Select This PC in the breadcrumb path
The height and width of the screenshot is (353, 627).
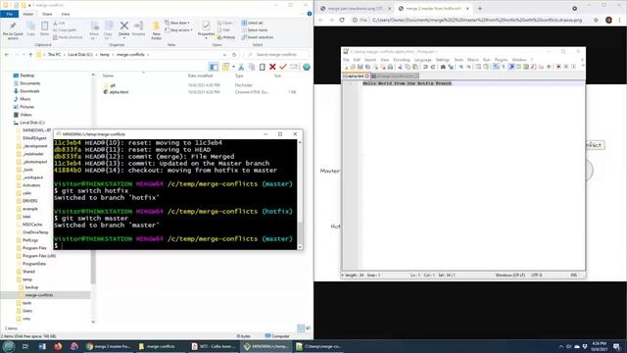(x=55, y=55)
